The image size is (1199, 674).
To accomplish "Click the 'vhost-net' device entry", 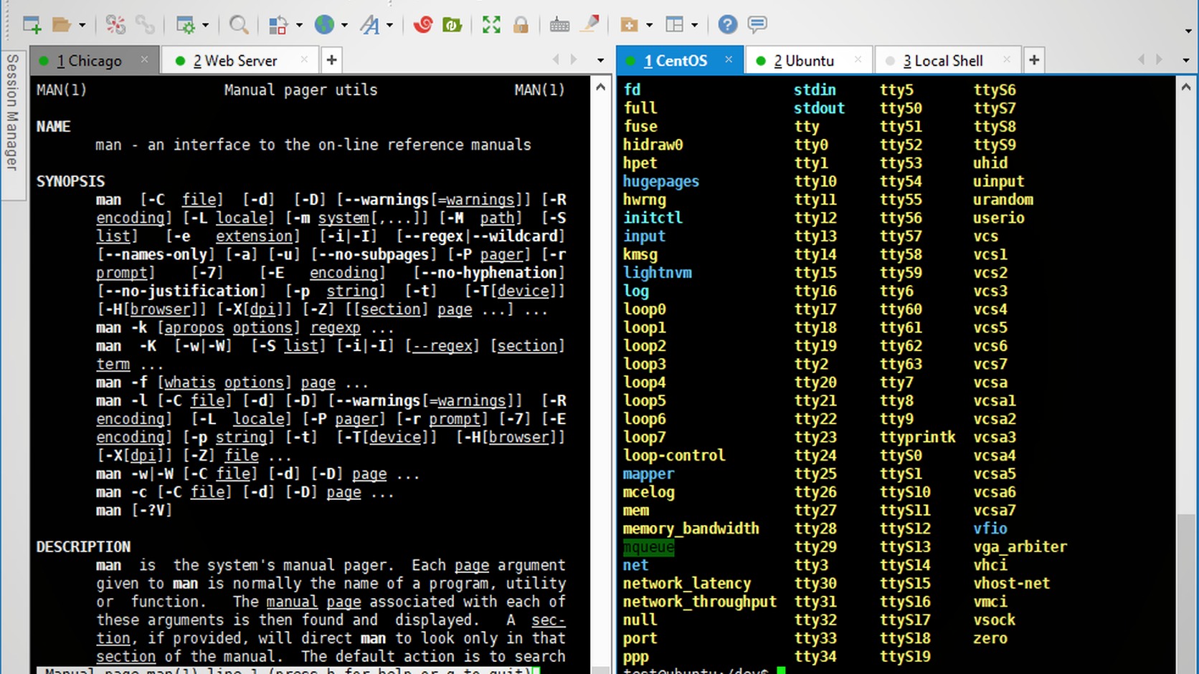I will (1011, 584).
